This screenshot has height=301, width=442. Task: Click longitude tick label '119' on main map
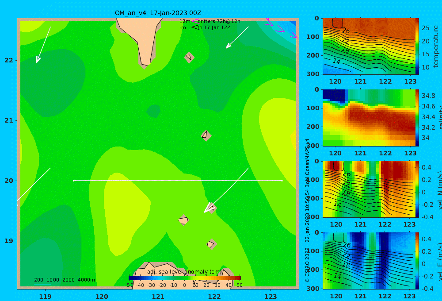(46, 297)
